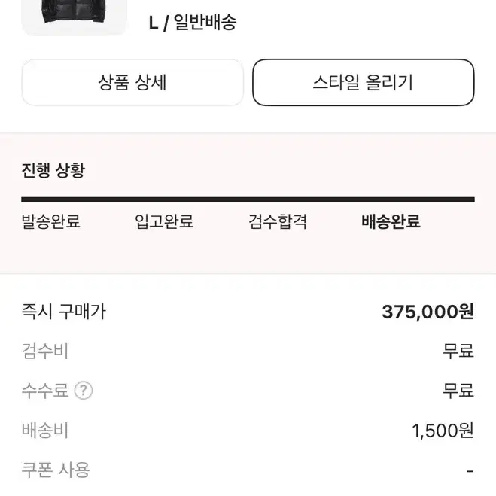
Task: Tap the 스타일 올리기 button
Action: [x=364, y=82]
